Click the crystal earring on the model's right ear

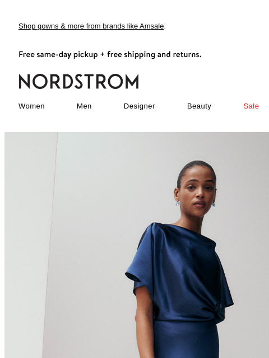tap(177, 204)
